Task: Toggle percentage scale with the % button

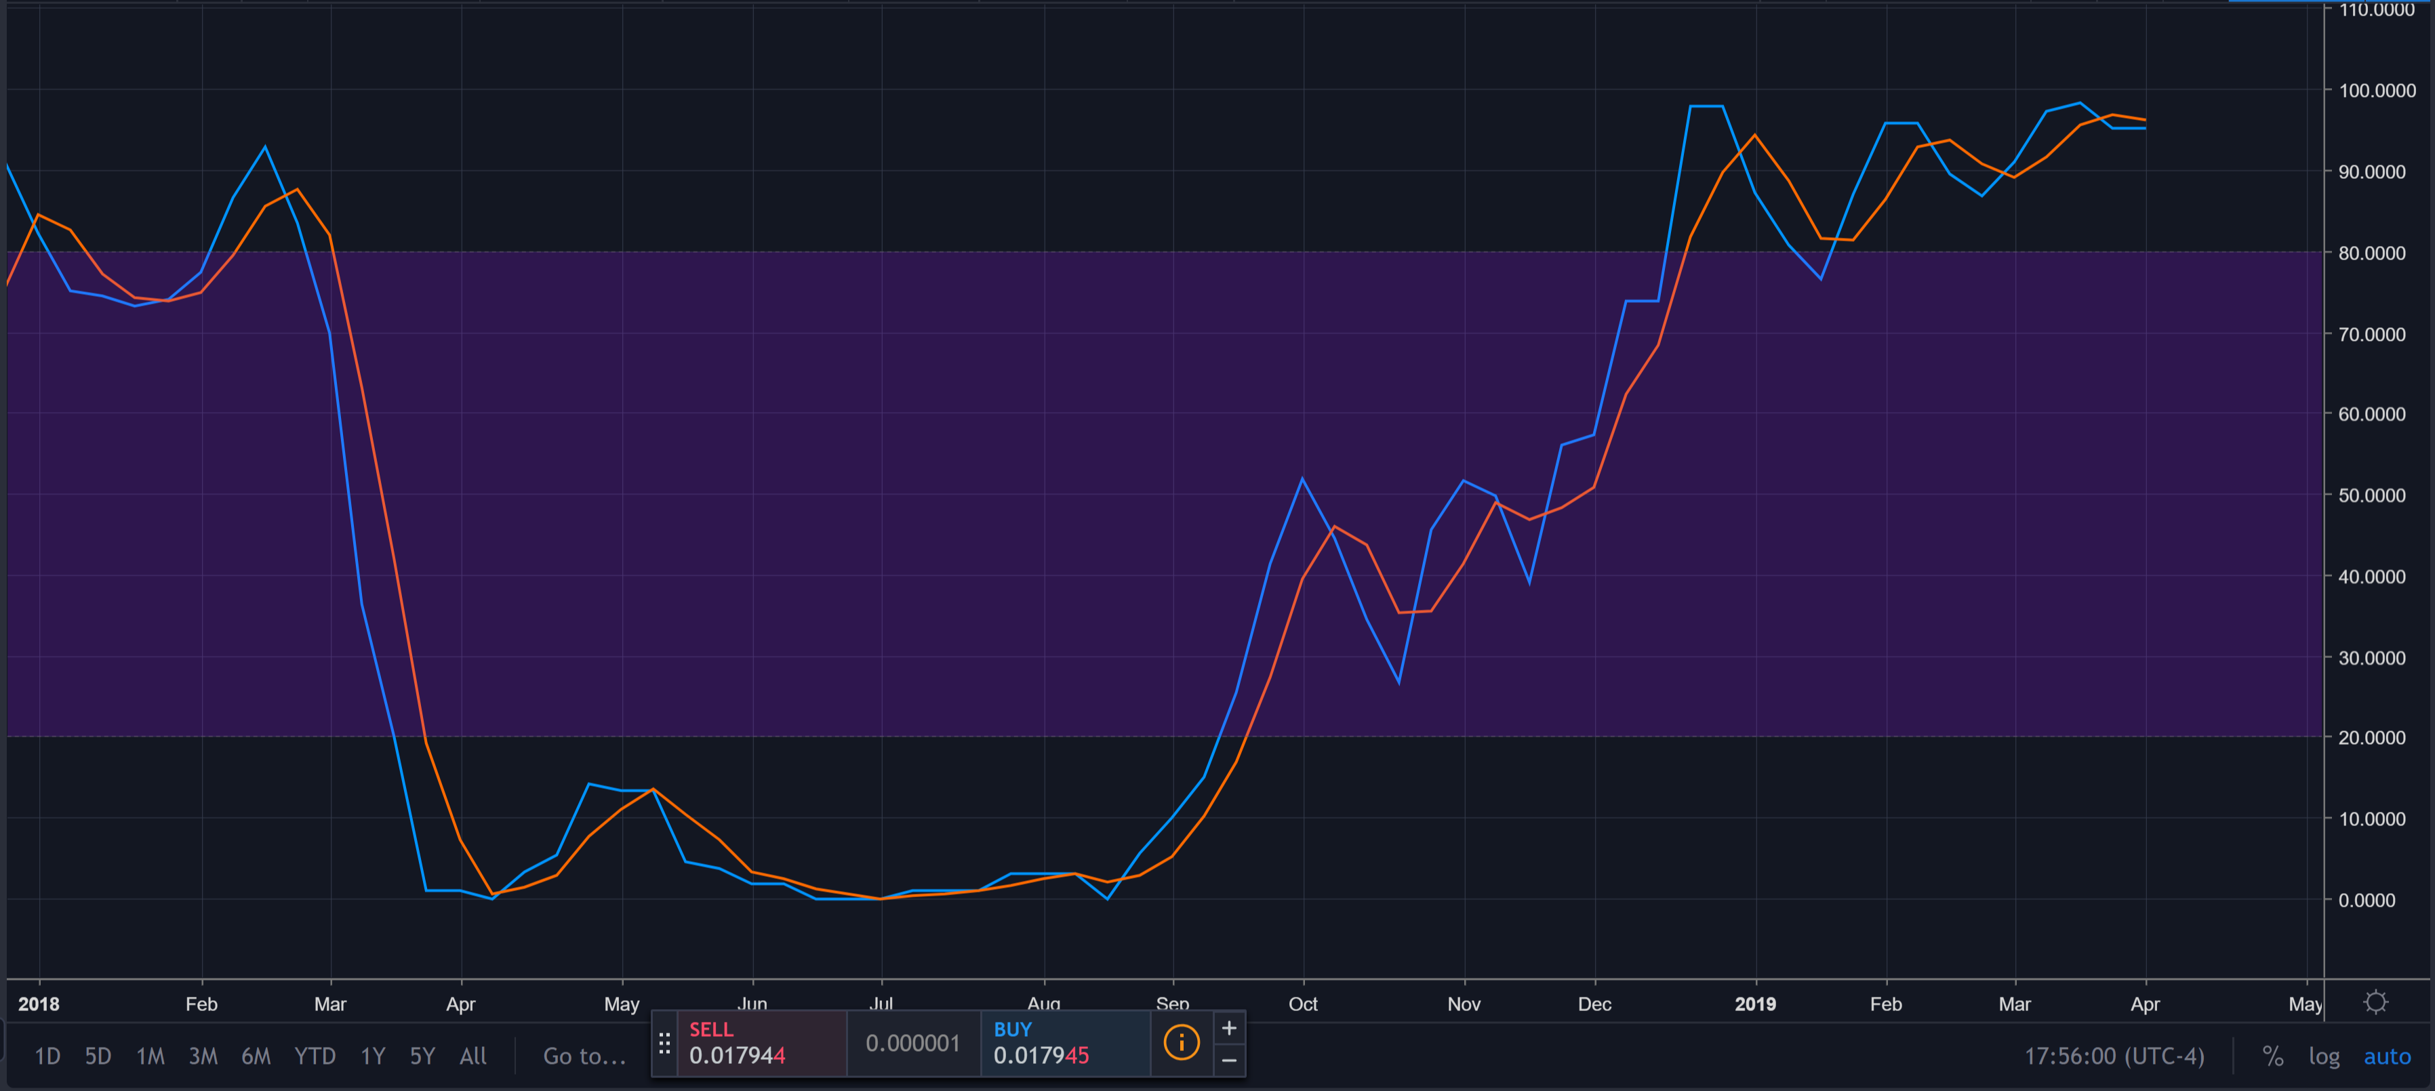Action: click(2274, 1056)
